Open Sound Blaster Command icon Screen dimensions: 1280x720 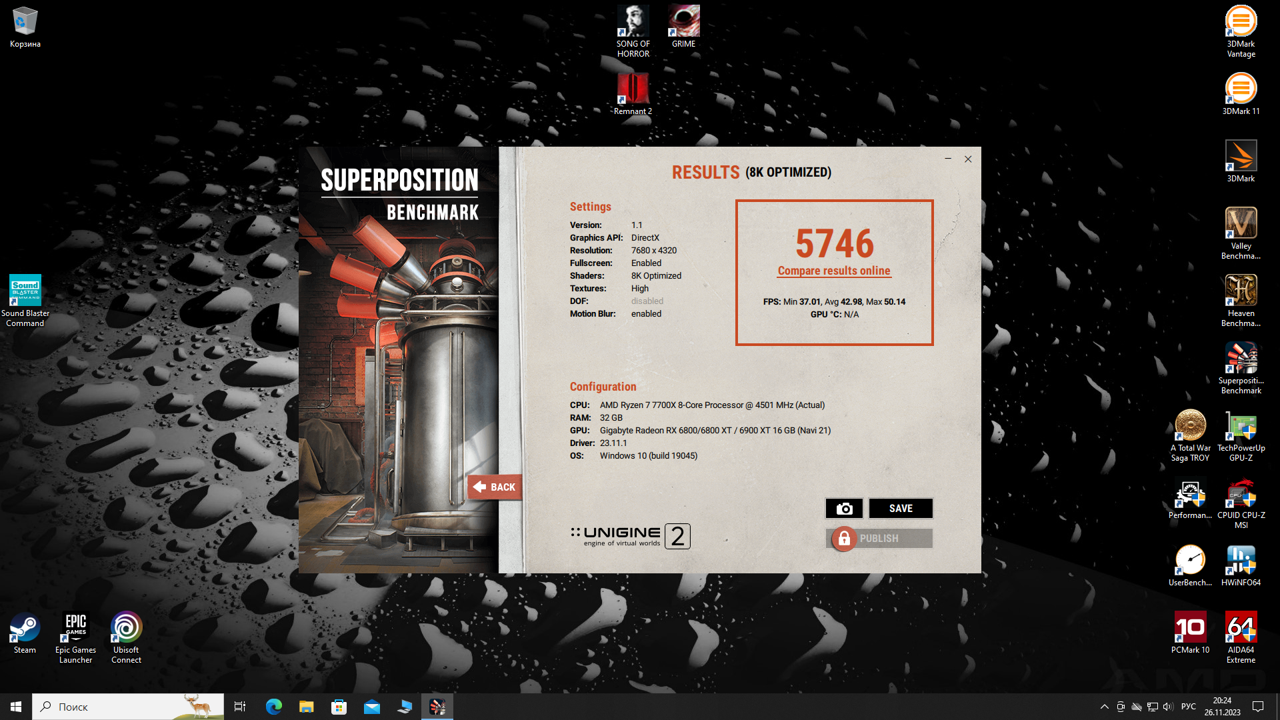tap(25, 300)
